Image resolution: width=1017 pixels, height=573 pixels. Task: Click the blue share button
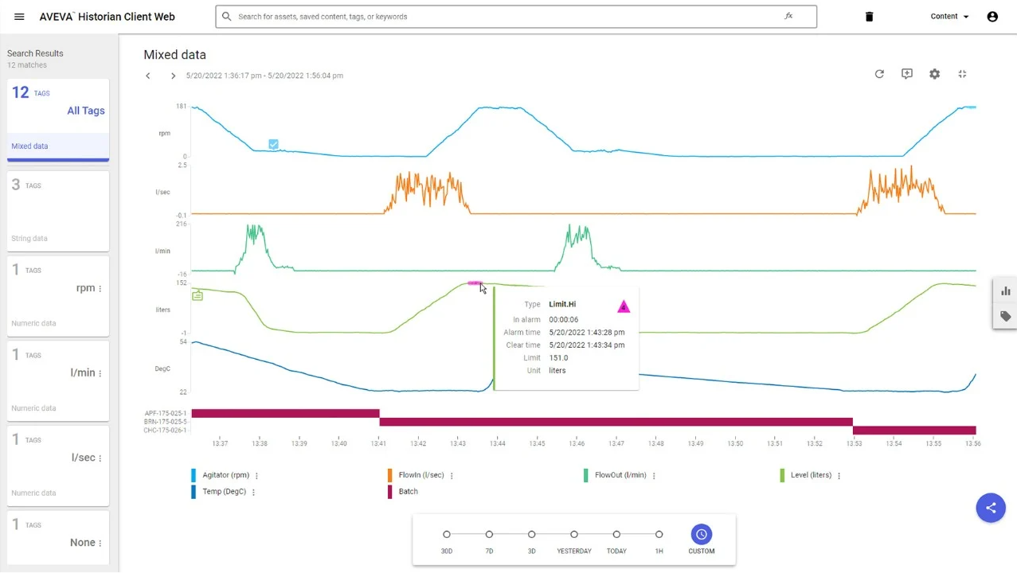tap(991, 508)
